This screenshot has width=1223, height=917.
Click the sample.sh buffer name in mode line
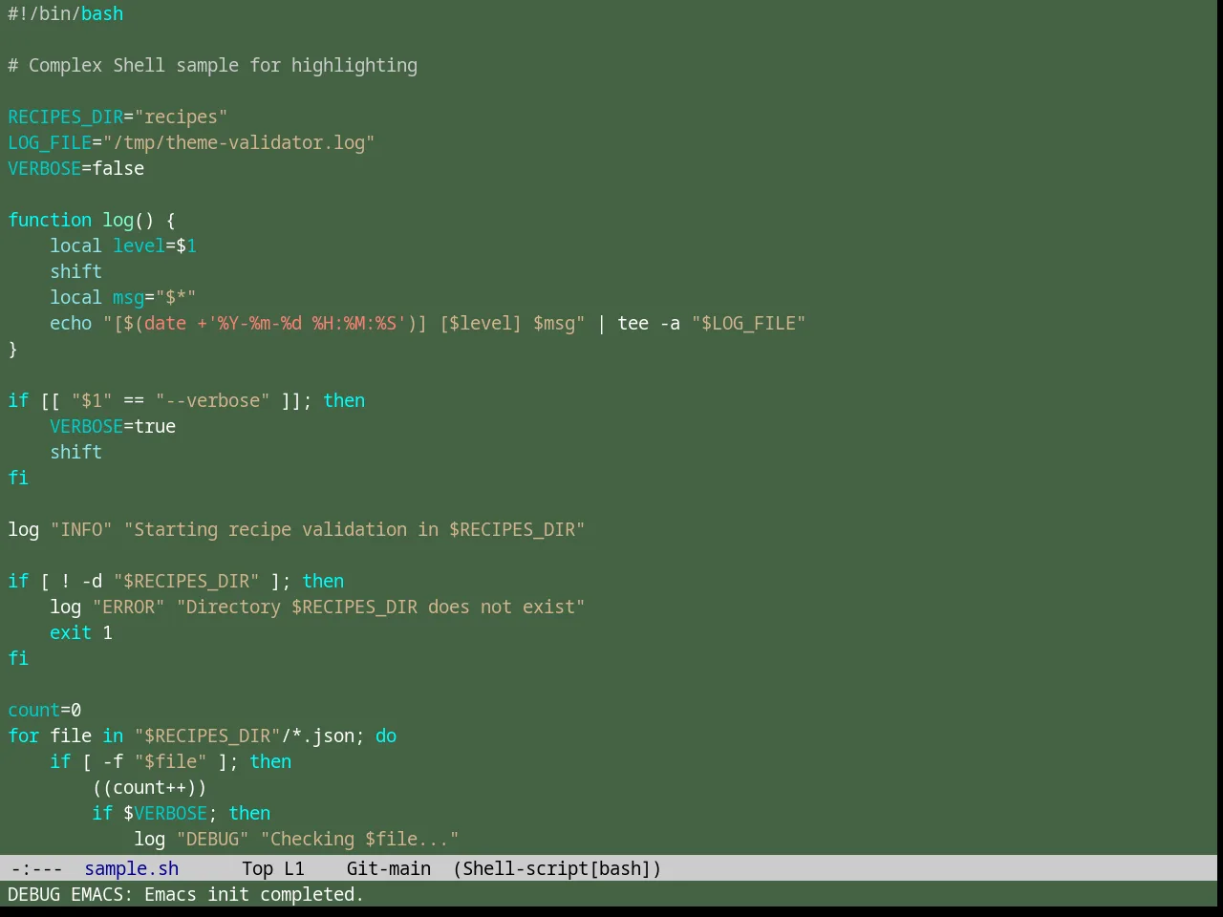[x=132, y=868]
